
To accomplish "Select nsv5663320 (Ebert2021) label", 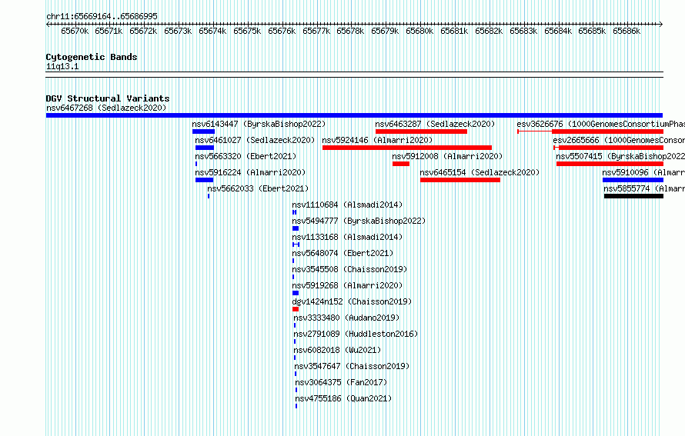I will coord(246,156).
